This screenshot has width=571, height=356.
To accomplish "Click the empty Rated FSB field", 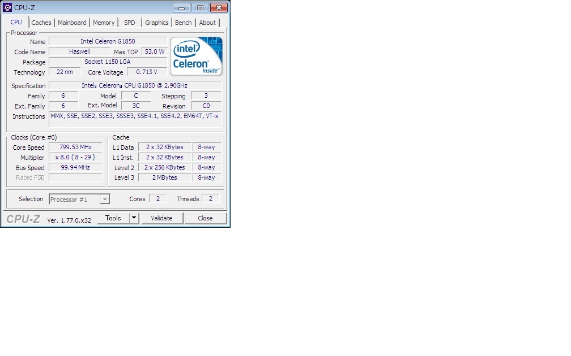I will coord(75,177).
